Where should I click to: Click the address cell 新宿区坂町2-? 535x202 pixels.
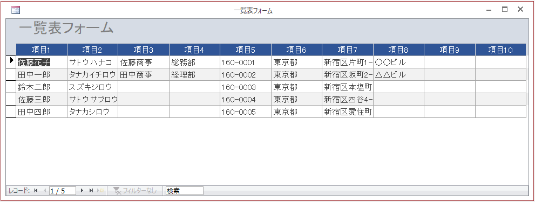coord(347,74)
